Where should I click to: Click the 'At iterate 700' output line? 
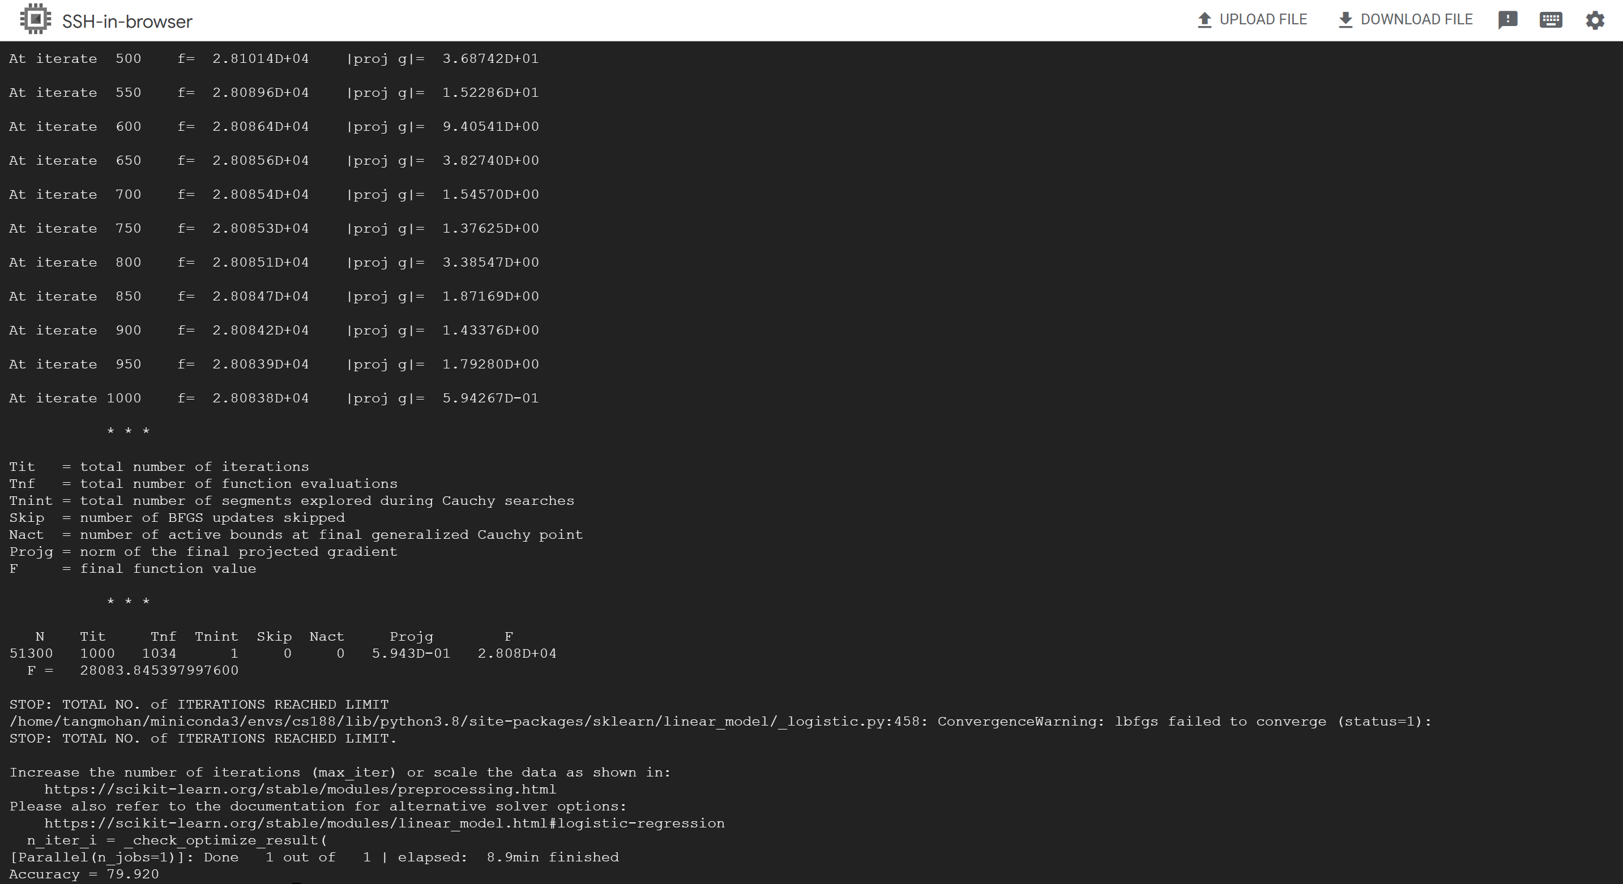coord(274,195)
